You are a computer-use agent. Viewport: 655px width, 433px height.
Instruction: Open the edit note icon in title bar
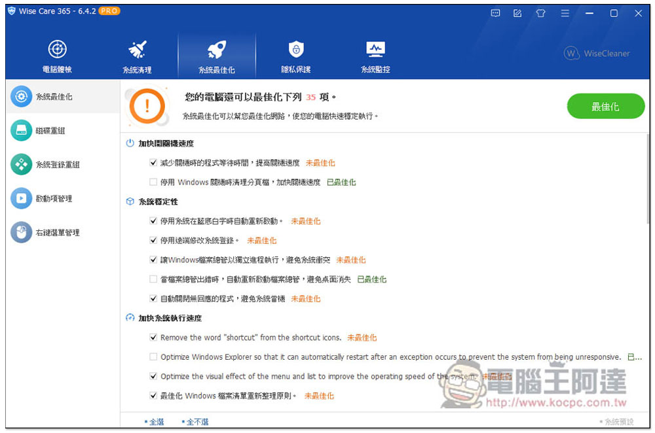(x=517, y=13)
